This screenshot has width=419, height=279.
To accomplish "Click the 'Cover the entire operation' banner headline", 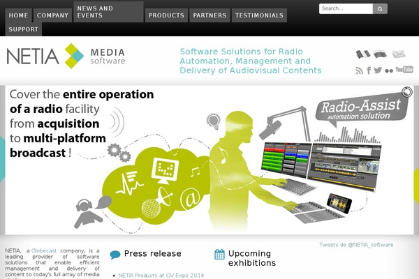I will coord(82,123).
